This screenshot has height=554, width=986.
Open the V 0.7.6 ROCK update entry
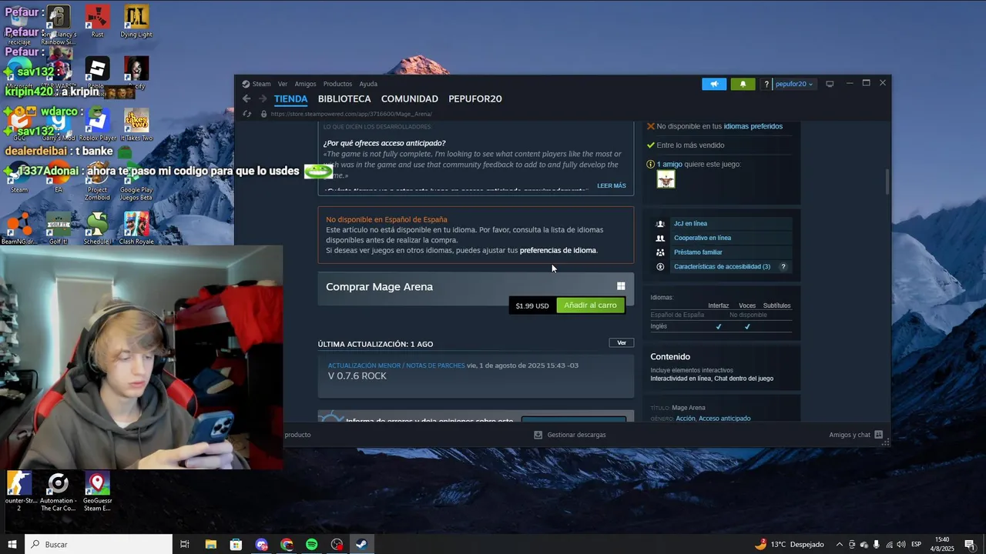pos(475,375)
